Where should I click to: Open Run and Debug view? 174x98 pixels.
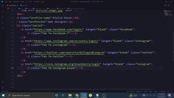[3, 23]
